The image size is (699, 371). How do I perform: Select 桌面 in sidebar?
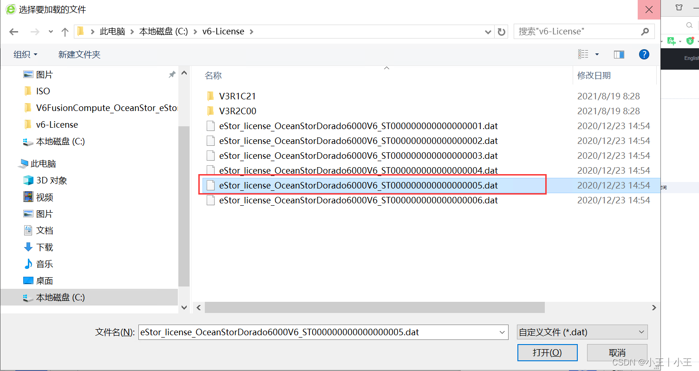click(x=45, y=280)
